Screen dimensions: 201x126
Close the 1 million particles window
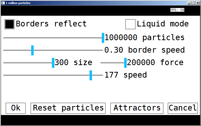(x=198, y=3)
